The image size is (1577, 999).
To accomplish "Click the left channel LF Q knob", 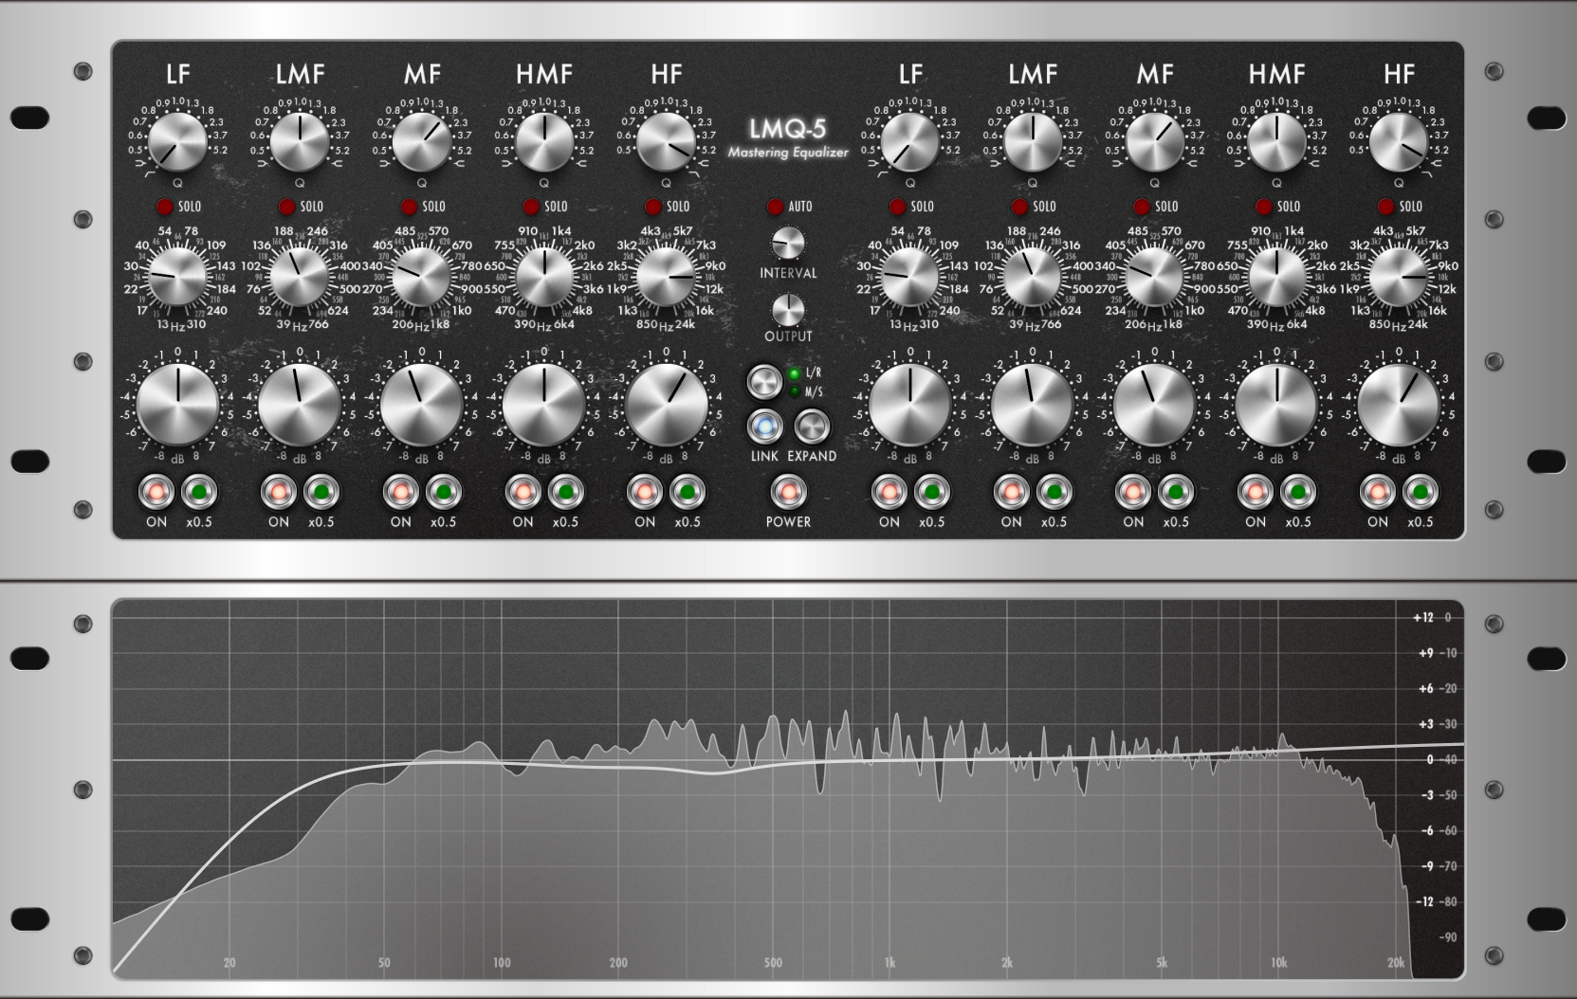I will click(x=177, y=142).
